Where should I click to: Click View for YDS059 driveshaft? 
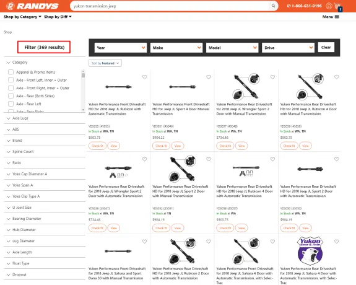click(x=305, y=146)
